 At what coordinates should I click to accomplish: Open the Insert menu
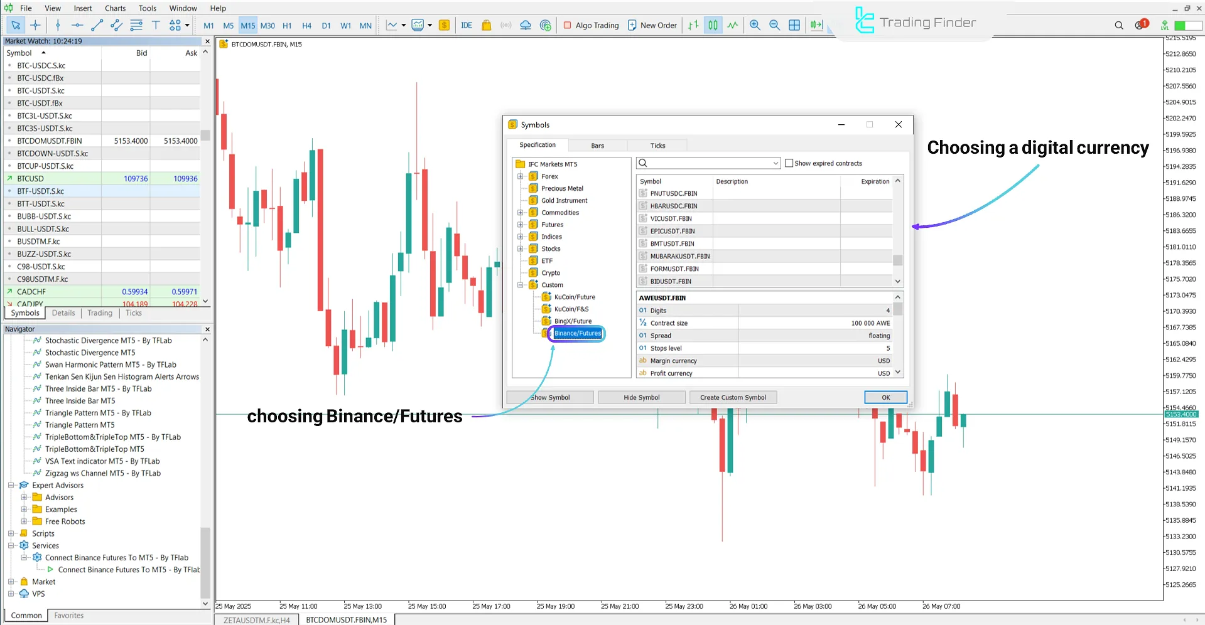point(83,8)
